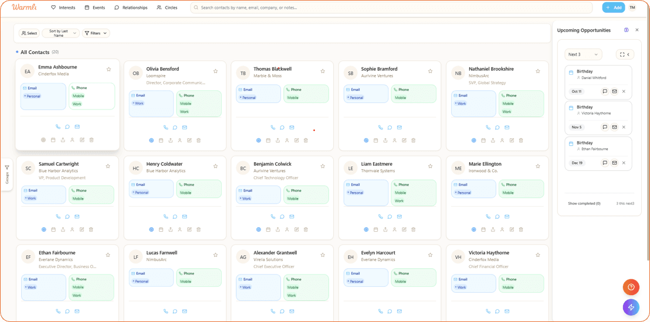Open Emma Ashbourne's Email box

[43, 97]
